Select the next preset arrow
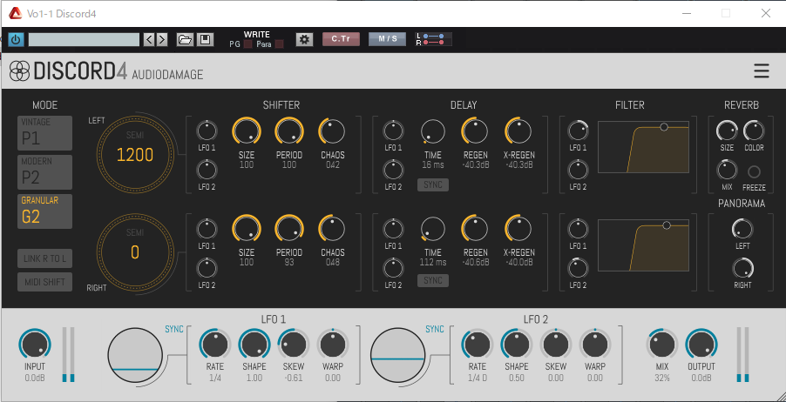 [x=161, y=39]
